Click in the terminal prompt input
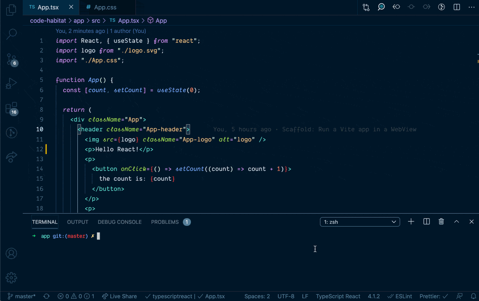This screenshot has height=301, width=479. pyautogui.click(x=99, y=236)
